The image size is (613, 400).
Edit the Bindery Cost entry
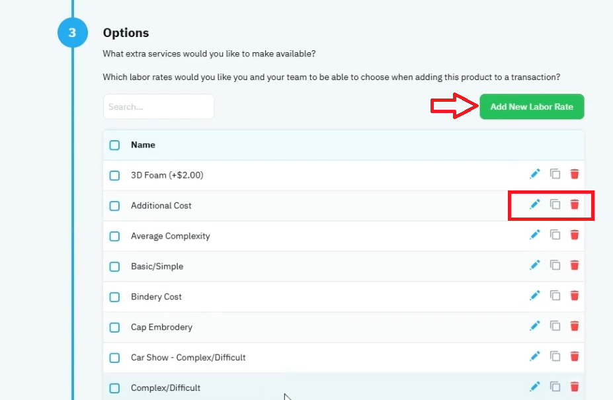pos(534,296)
